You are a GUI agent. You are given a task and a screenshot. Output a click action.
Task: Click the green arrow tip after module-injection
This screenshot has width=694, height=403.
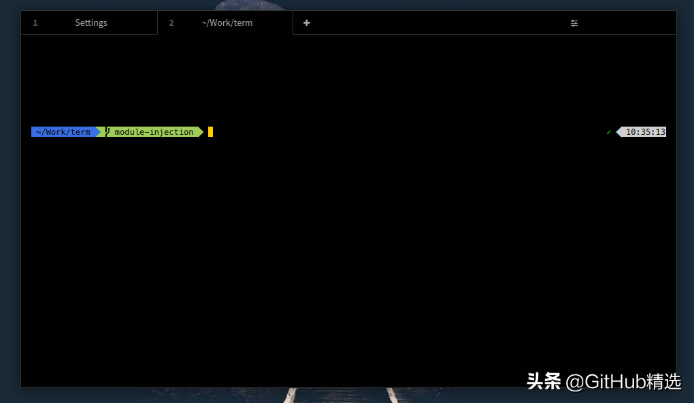coord(201,132)
